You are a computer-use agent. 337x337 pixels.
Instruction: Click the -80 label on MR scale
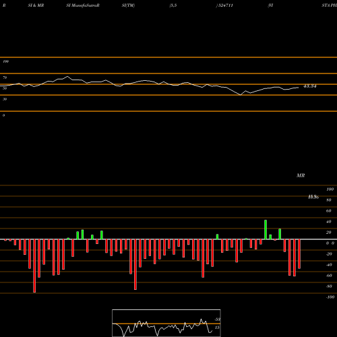[x=329, y=286]
